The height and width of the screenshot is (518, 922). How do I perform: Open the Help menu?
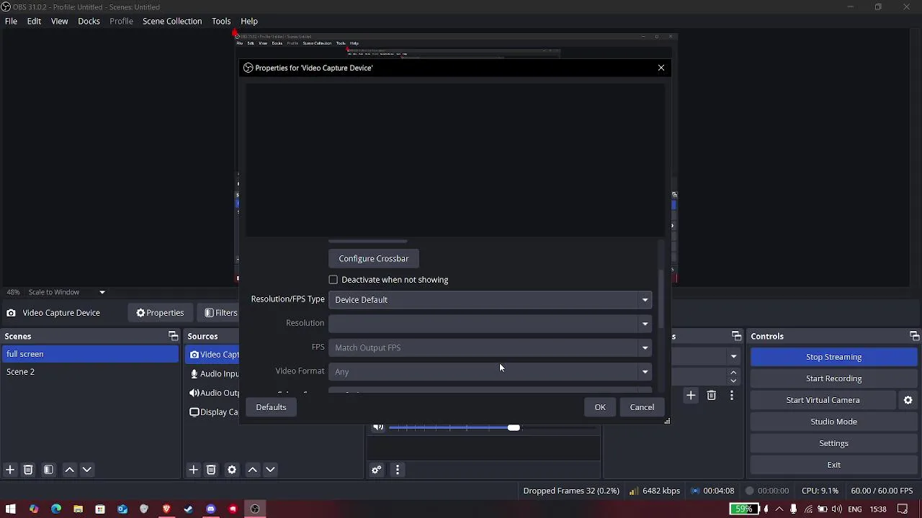(249, 21)
